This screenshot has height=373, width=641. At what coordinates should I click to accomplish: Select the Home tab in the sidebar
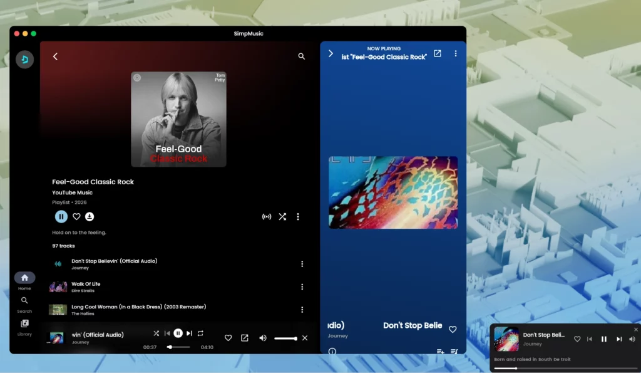click(x=24, y=279)
